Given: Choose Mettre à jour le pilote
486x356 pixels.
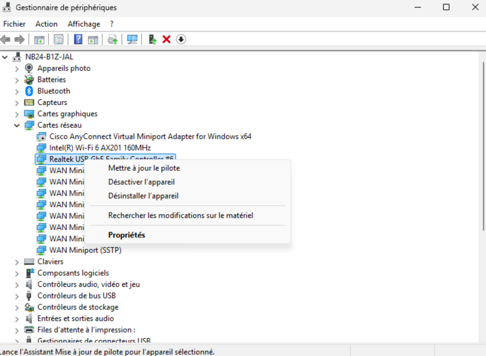Looking at the screenshot, I should 144,168.
